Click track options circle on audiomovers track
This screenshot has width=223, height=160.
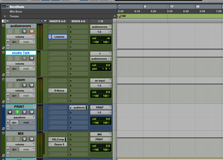coord(3,26)
